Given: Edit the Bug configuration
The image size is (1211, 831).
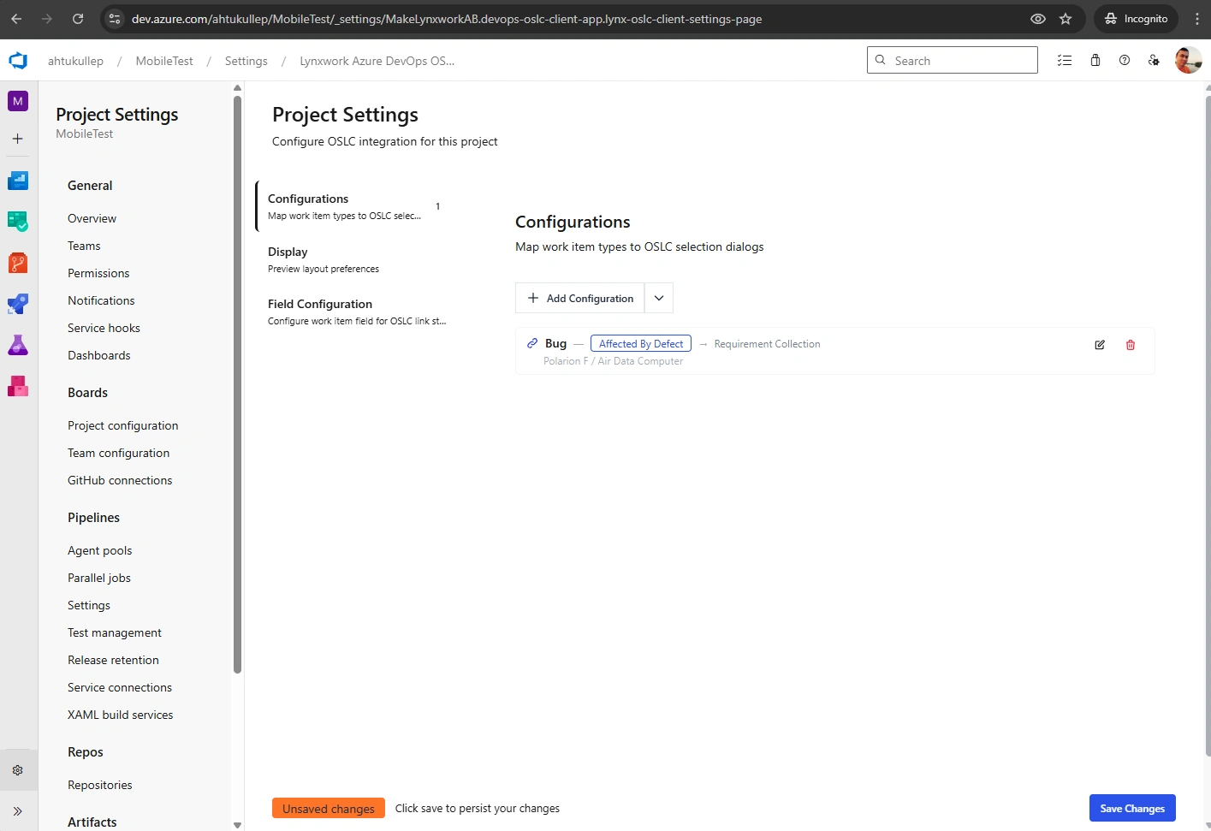Looking at the screenshot, I should point(1100,345).
